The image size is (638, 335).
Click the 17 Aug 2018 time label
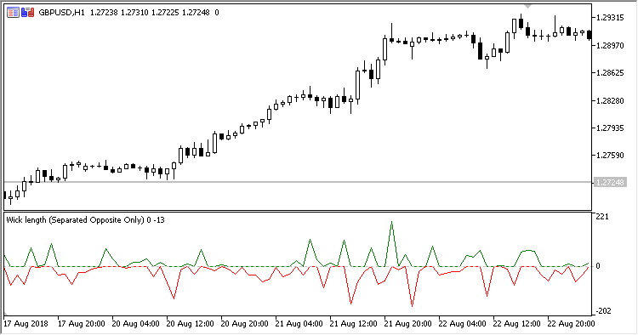coord(26,324)
